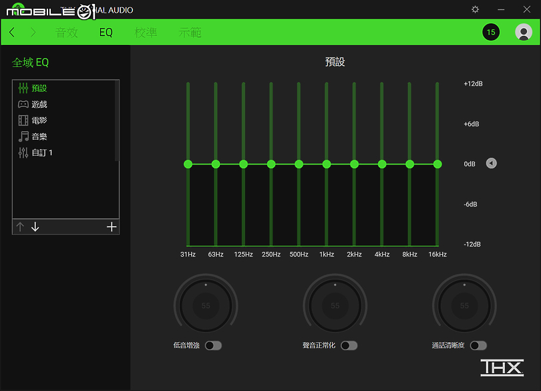Click the 16kHz EQ slider handle

[x=437, y=164]
